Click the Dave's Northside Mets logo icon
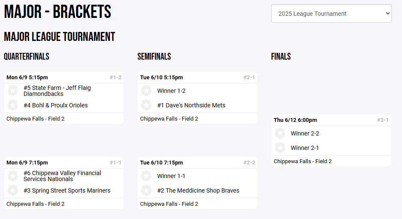Image resolution: width=402 pixels, height=219 pixels. coord(146,105)
